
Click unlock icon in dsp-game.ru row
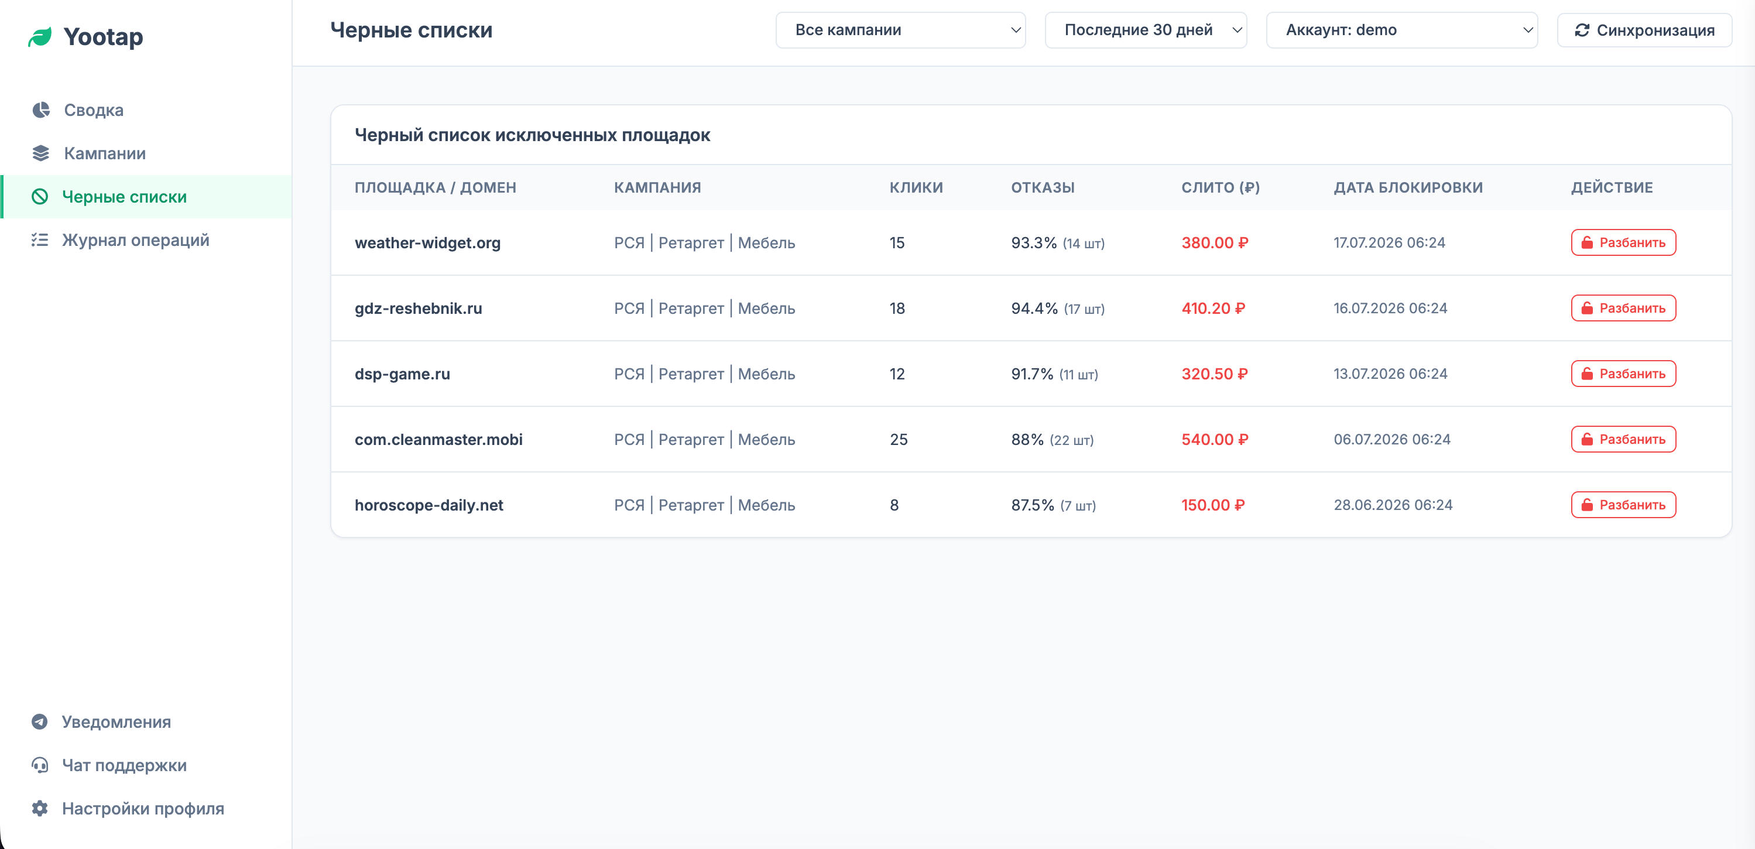click(x=1587, y=374)
